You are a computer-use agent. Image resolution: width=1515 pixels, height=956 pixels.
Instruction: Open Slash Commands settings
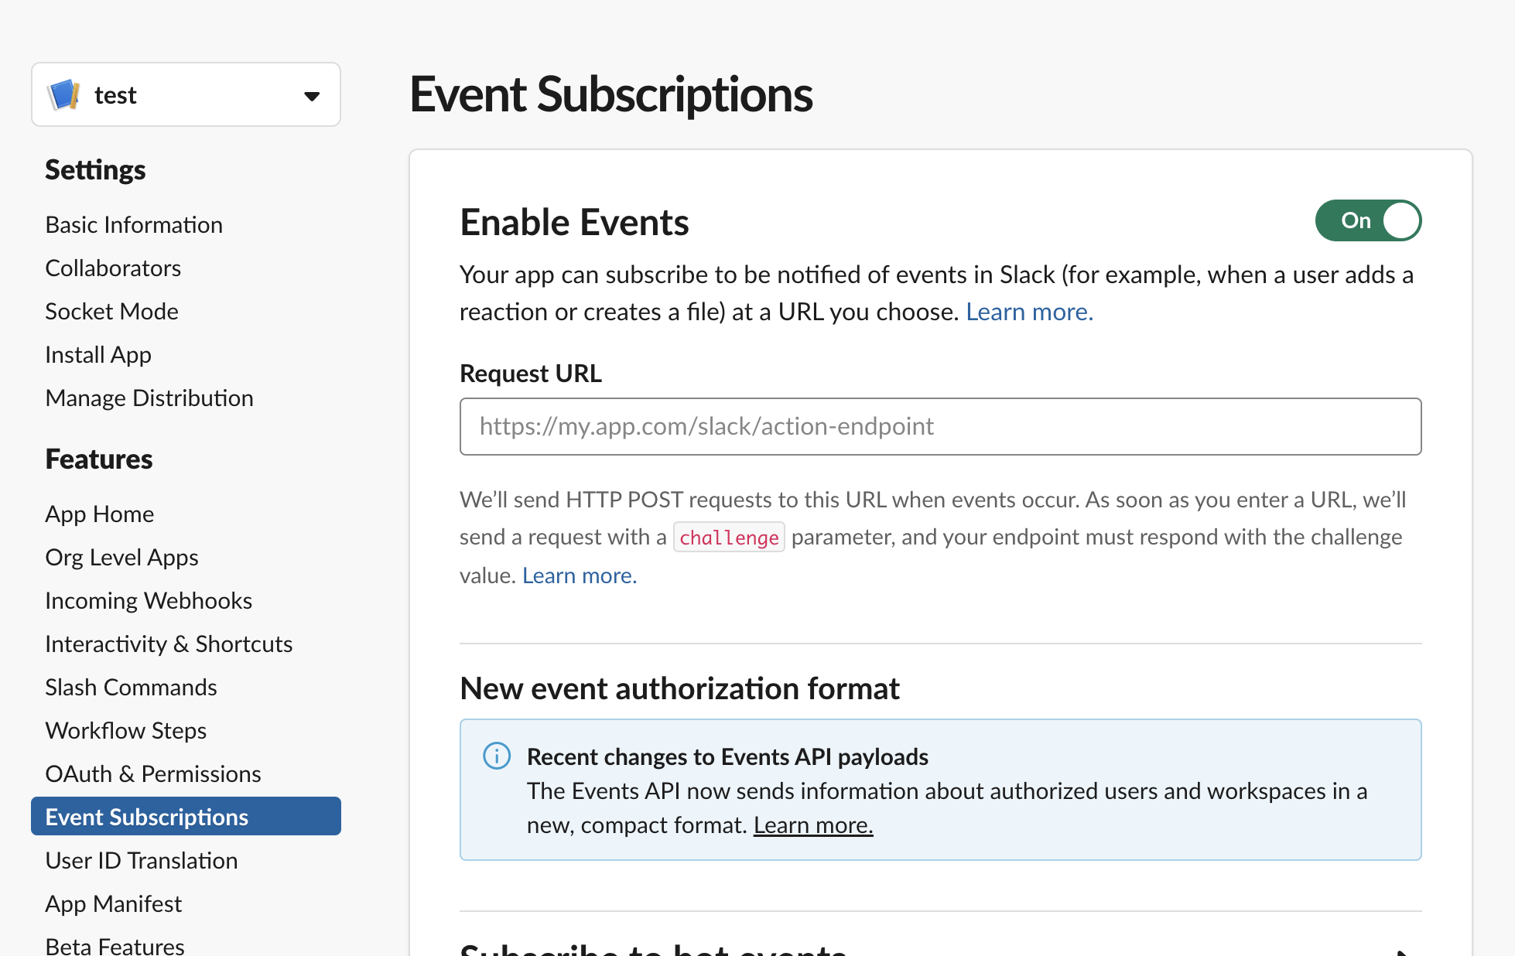[131, 687]
